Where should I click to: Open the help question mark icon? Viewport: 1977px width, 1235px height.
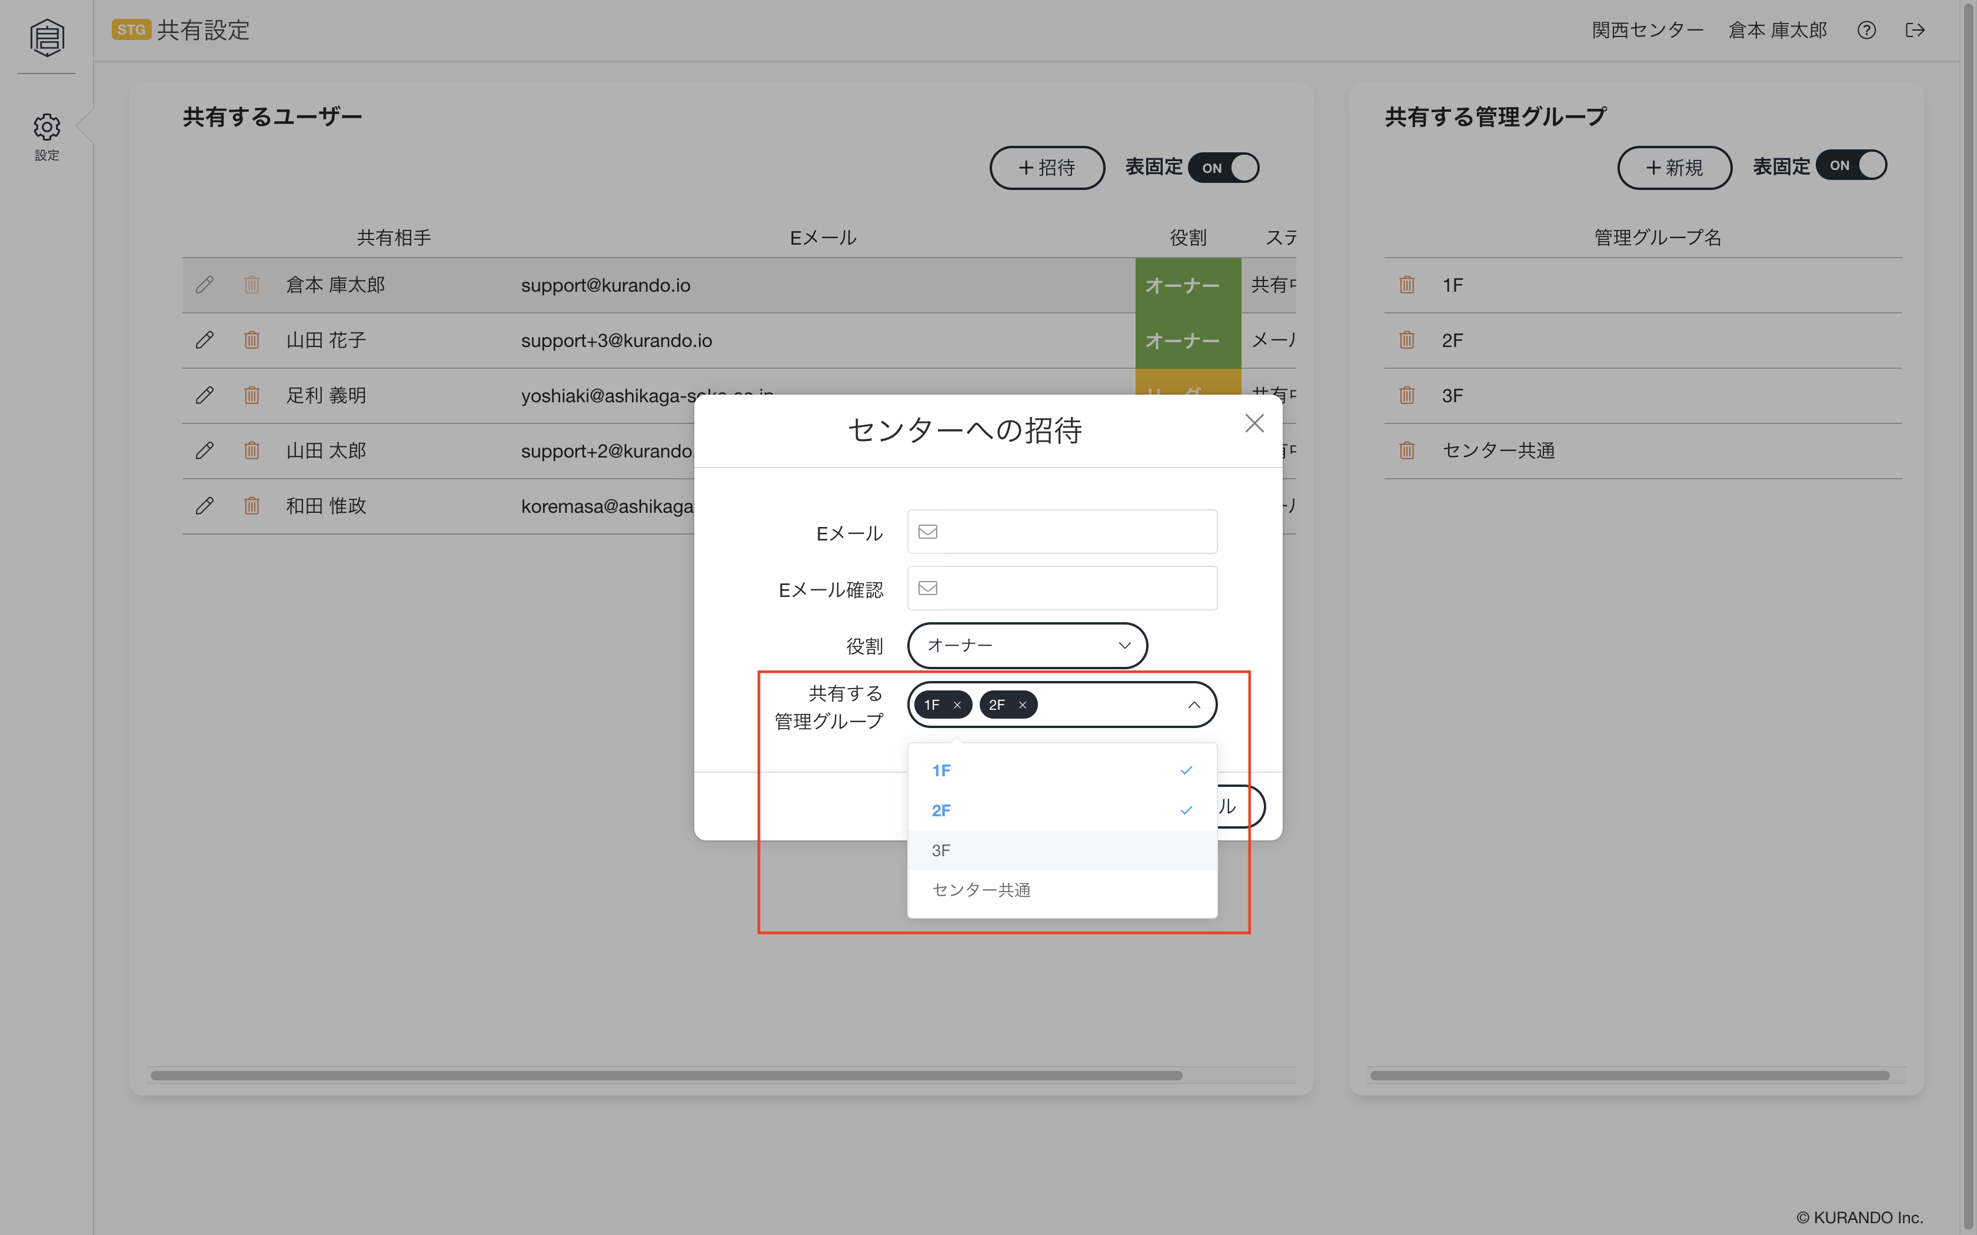click(x=1866, y=30)
